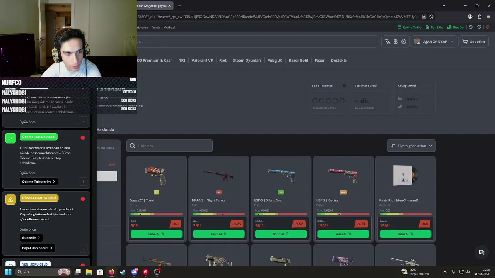Open the taskbar volume control
495x278 pixels.
pyautogui.click(x=468, y=272)
